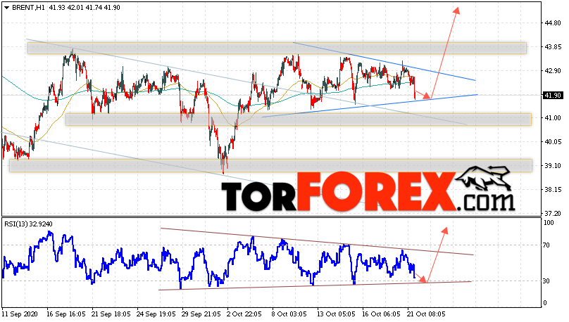The height and width of the screenshot is (322, 569).
Task: Click the 16 Oct 06:05 time label
Action: (x=382, y=314)
